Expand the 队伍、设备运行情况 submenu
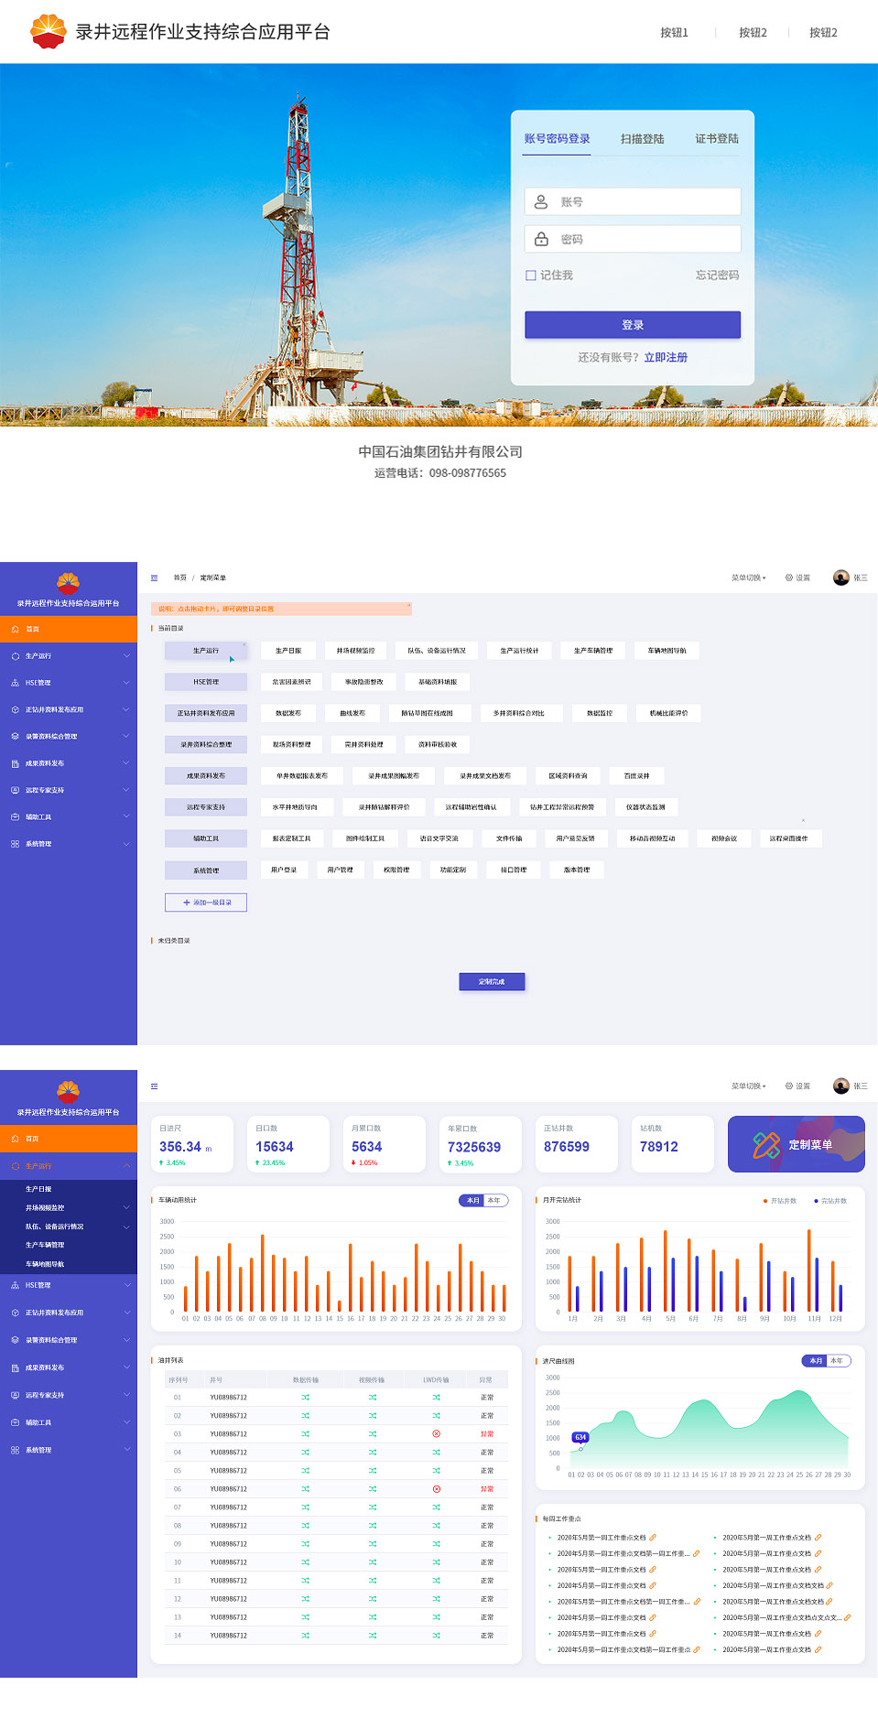 pos(126,1226)
